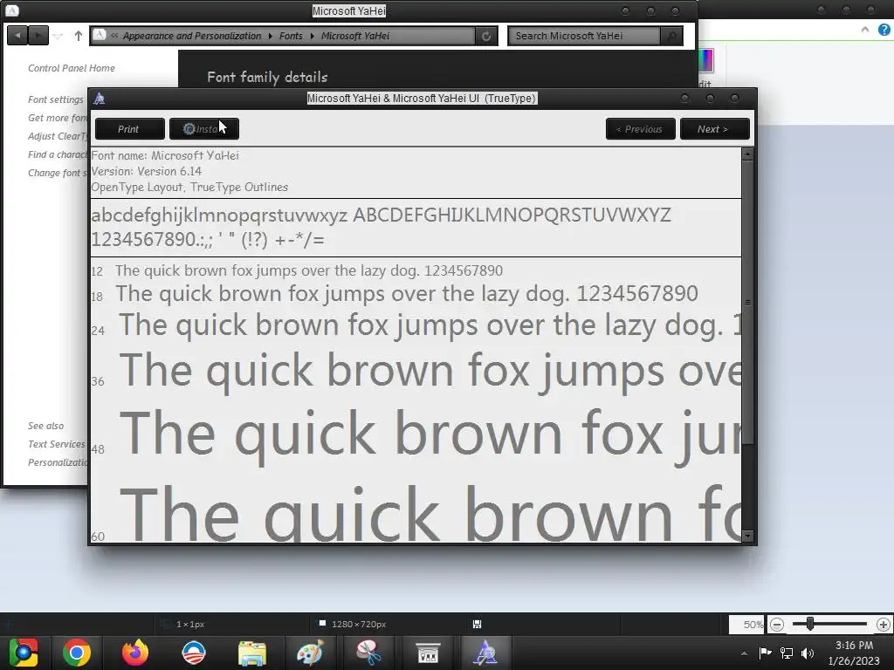Click the search magnifier icon

pos(671,36)
